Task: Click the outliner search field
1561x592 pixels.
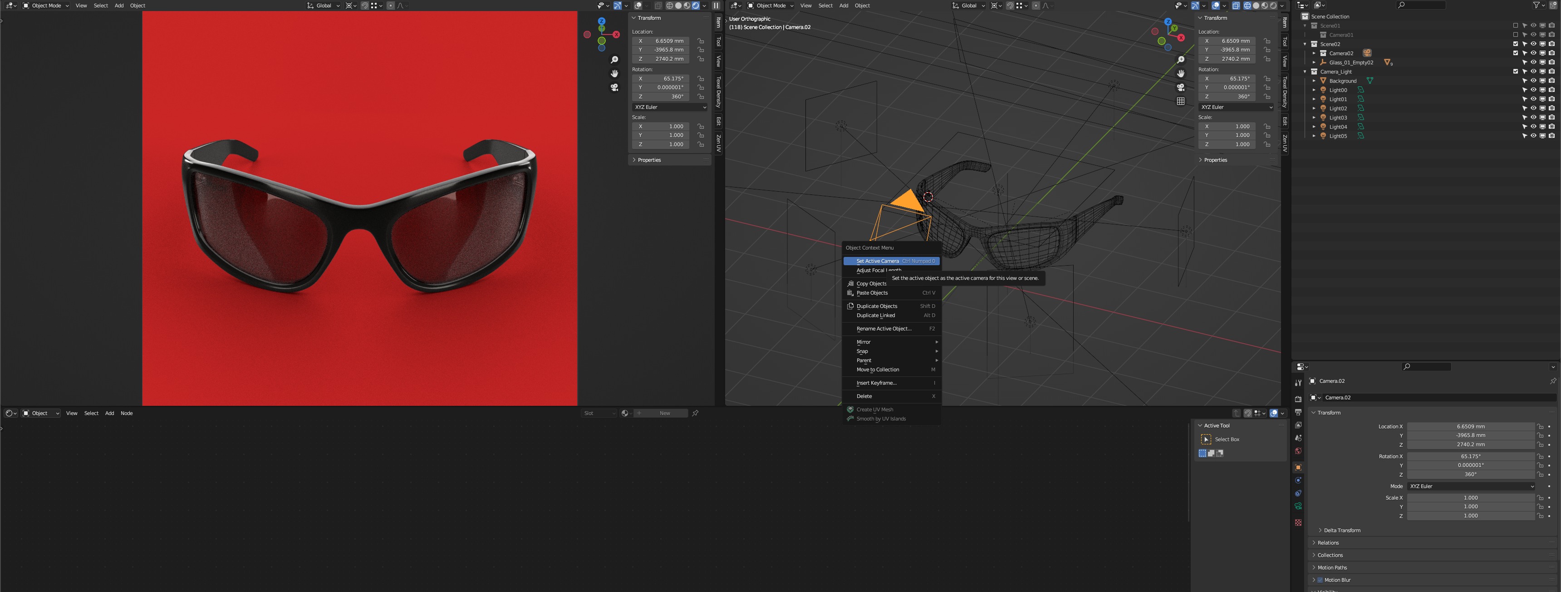Action: tap(1421, 5)
